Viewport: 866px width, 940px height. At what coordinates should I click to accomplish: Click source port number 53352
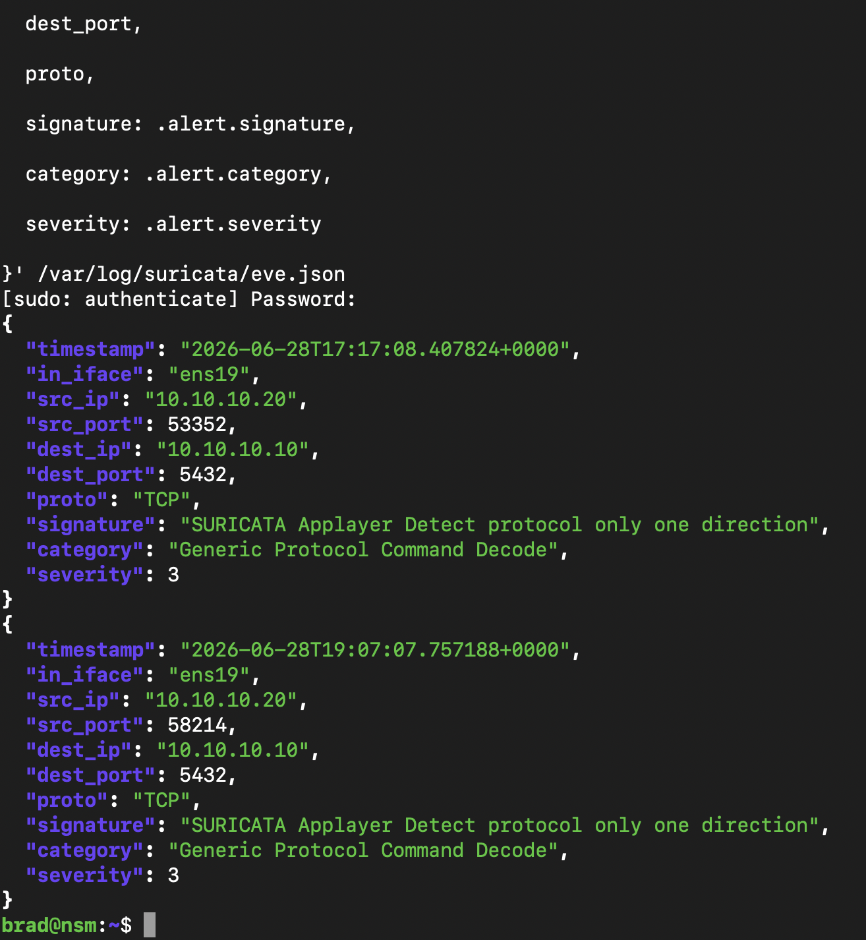click(197, 424)
